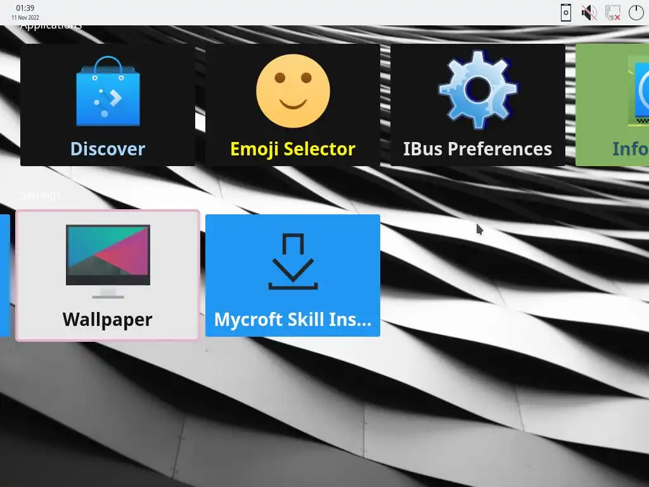Click the disconnected network icon in top bar
Viewport: 649px width, 487px height.
613,13
